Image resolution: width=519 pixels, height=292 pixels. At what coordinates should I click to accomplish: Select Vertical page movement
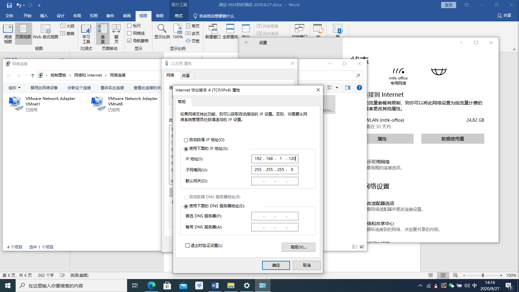click(x=103, y=34)
